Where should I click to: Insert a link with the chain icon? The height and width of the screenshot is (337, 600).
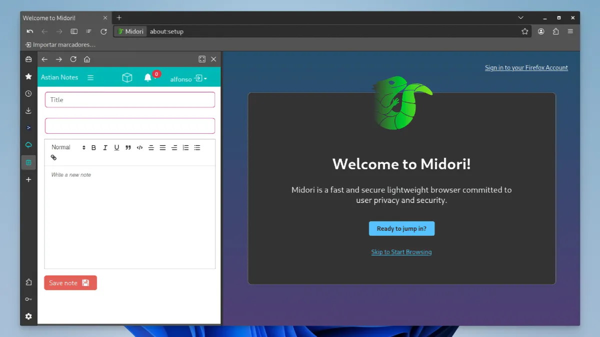click(54, 158)
